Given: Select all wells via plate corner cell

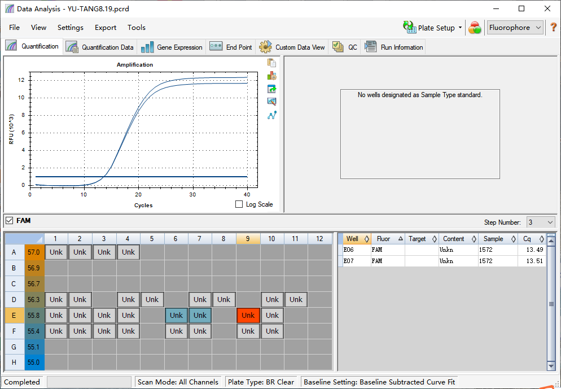Looking at the screenshot, I should [25, 239].
